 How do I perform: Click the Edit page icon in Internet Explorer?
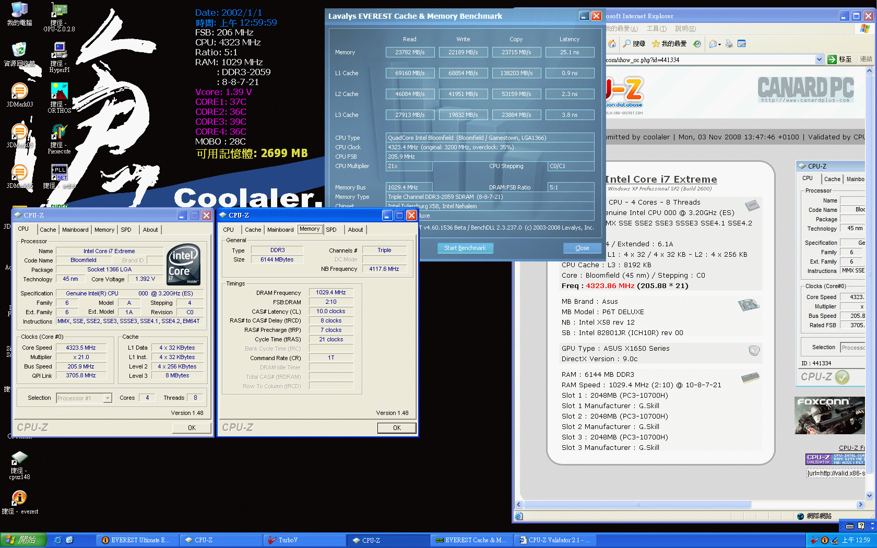click(741, 44)
